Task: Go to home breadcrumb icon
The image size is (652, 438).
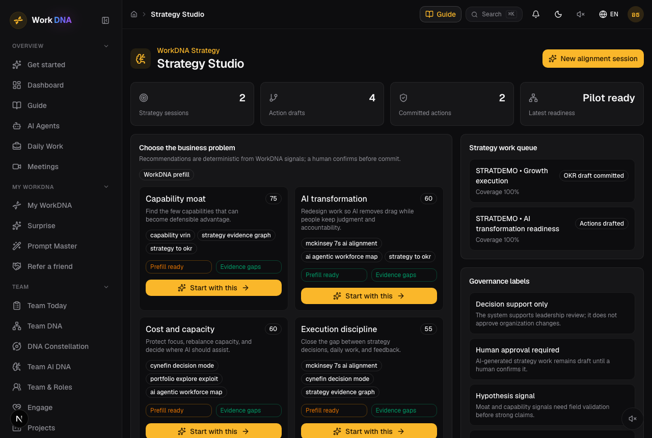Action: pos(134,14)
